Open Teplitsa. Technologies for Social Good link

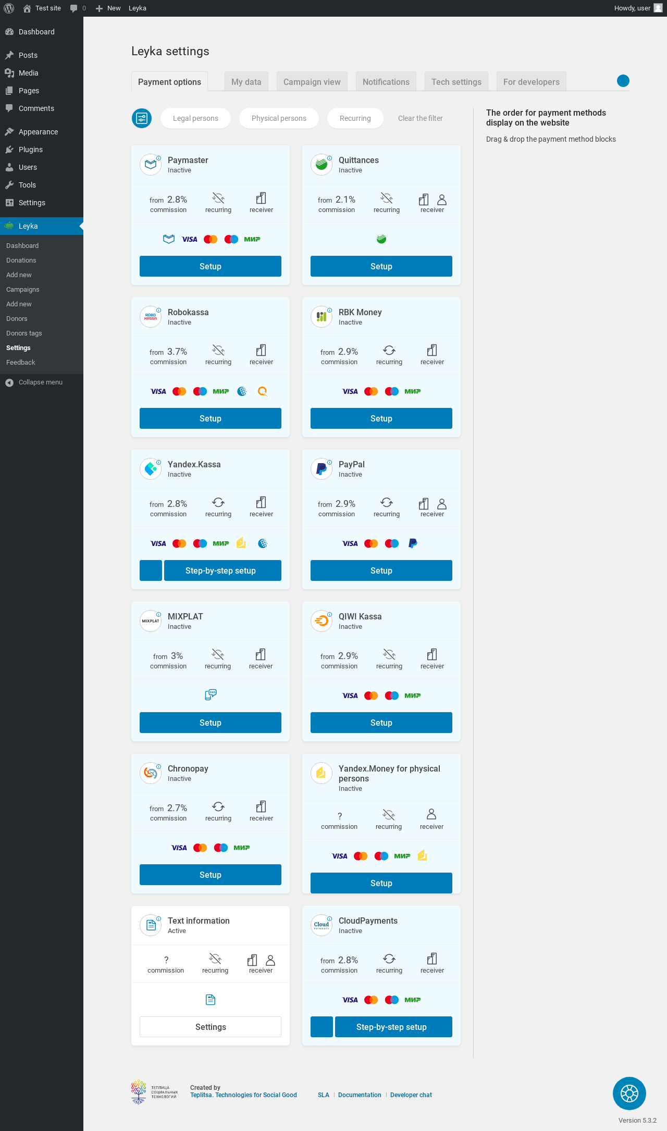tap(243, 1095)
